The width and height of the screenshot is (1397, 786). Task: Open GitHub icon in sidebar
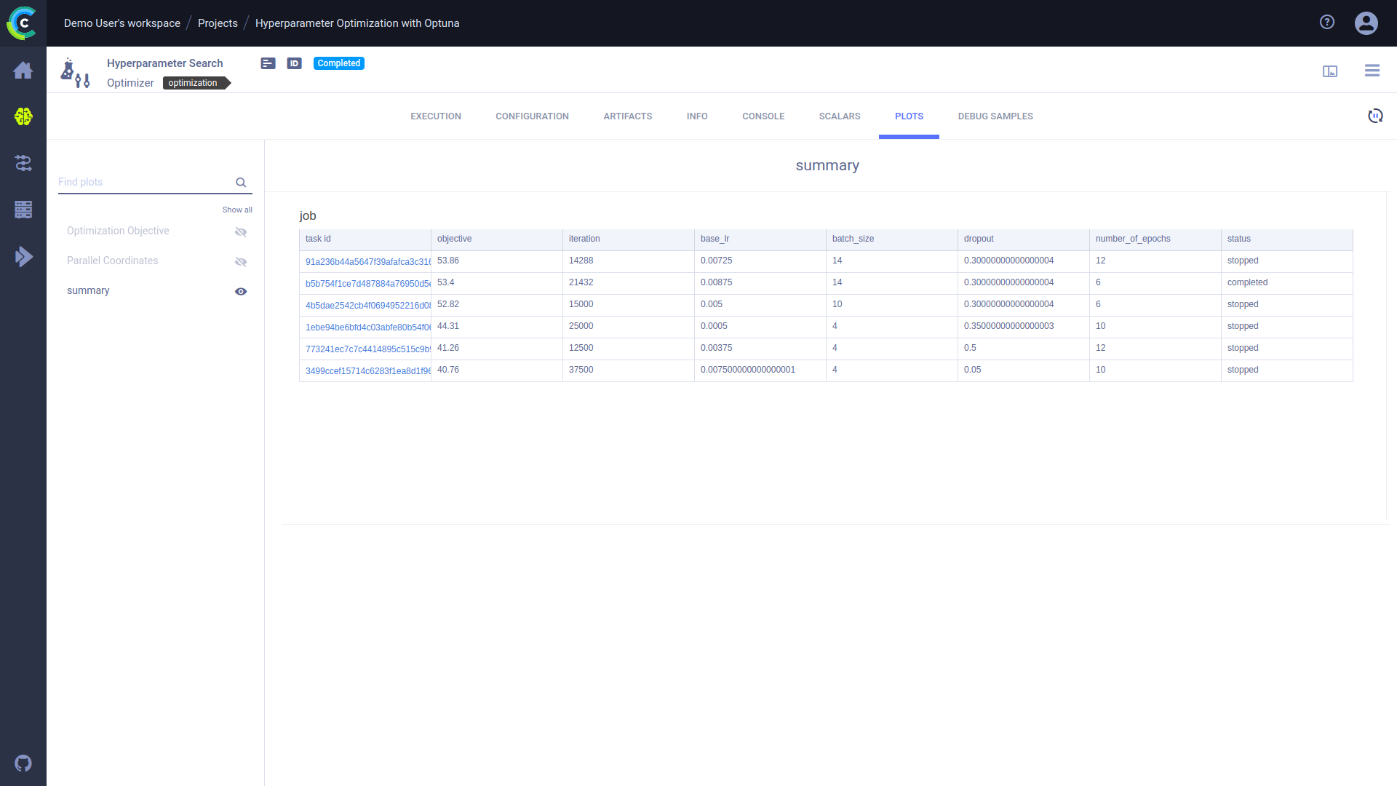pyautogui.click(x=23, y=763)
